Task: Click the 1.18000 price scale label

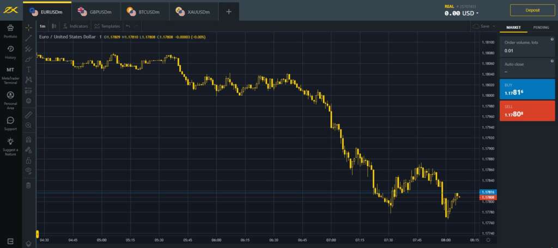Action: pyautogui.click(x=488, y=95)
